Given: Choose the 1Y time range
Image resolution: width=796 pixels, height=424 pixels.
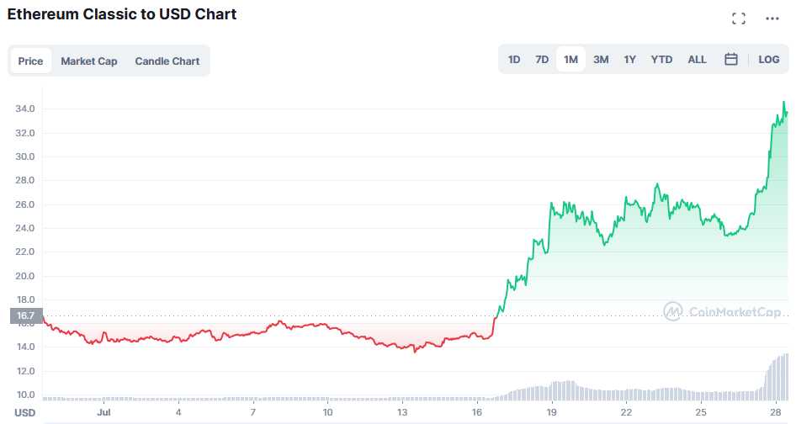Looking at the screenshot, I should tap(630, 60).
